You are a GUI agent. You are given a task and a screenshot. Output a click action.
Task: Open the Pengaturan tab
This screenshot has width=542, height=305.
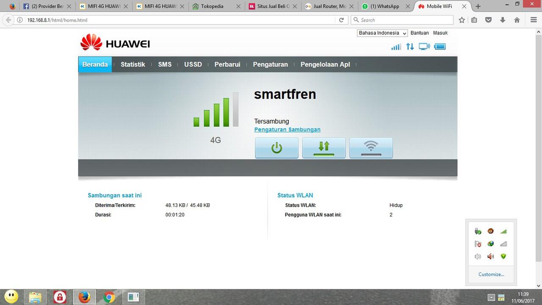[271, 64]
